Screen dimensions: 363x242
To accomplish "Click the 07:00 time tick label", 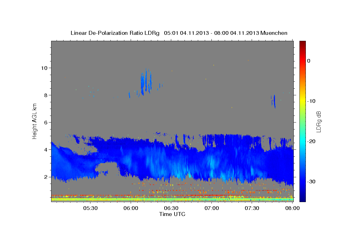I will pyautogui.click(x=212, y=208).
